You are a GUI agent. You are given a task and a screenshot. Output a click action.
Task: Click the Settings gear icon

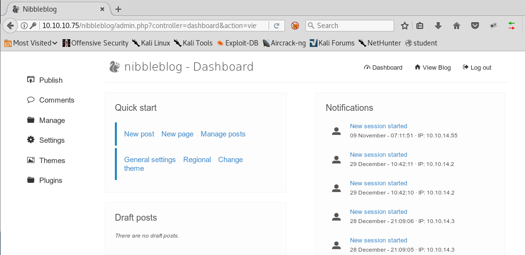(x=31, y=140)
